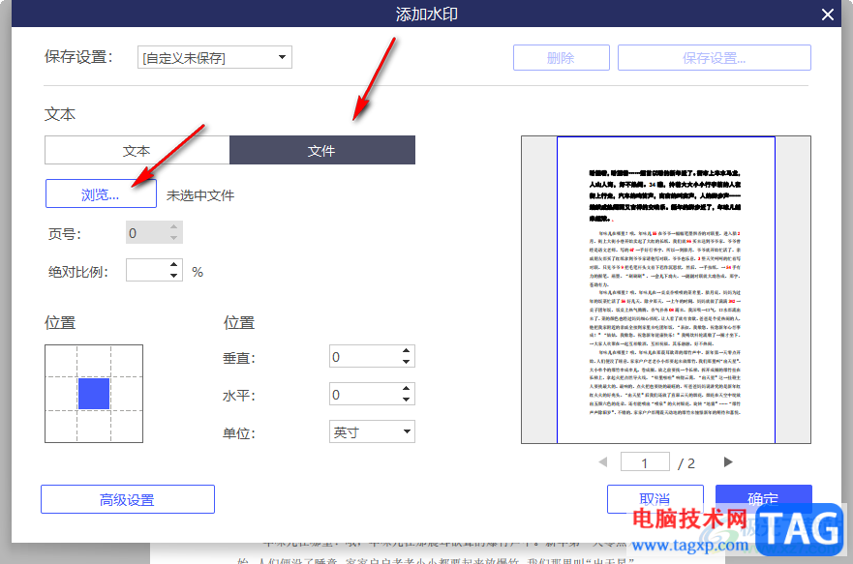Select the center cell in position grid
This screenshot has width=853, height=564.
point(94,394)
